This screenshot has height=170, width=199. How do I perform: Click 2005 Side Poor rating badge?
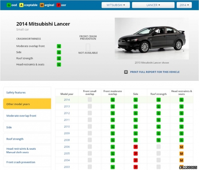click(136, 154)
